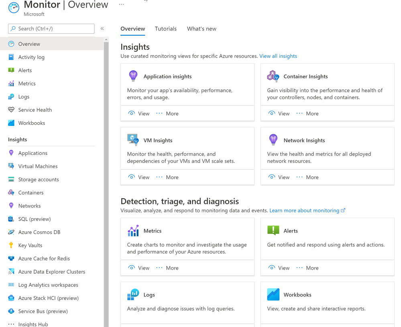The image size is (401, 327).
Task: Open More options for Network Insights
Action: point(307,177)
